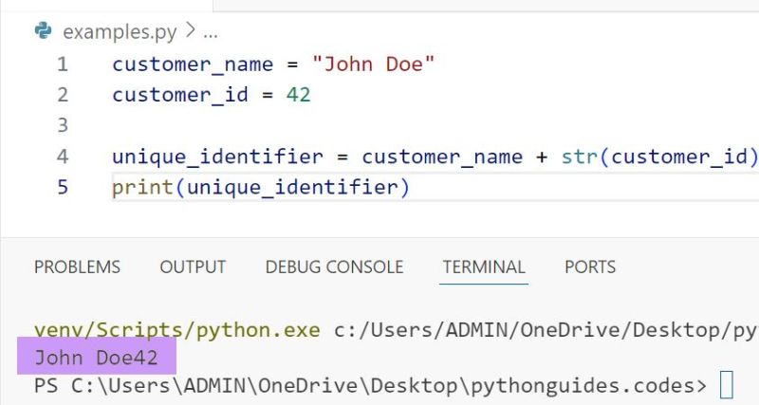Open the DEBUG CONSOLE tab
The image size is (759, 405).
[x=334, y=267]
